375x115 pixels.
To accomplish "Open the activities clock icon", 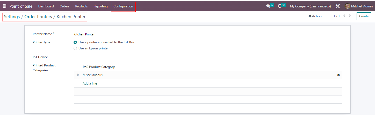I will (280, 6).
